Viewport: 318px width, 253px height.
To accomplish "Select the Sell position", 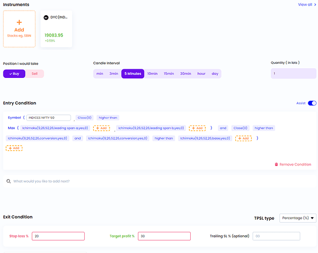I will point(34,74).
